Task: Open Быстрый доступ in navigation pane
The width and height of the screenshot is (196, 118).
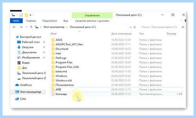Action: point(30,37)
